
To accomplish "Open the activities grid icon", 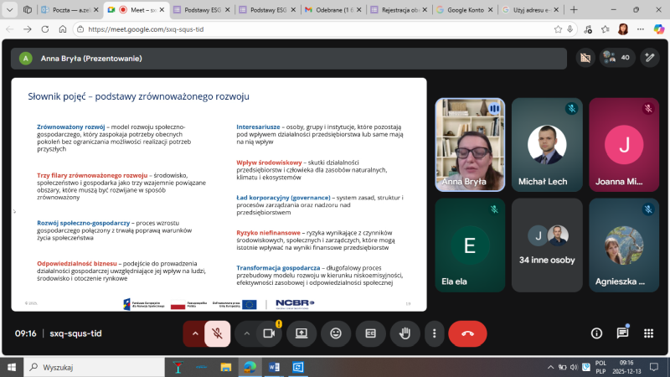I will click(648, 333).
